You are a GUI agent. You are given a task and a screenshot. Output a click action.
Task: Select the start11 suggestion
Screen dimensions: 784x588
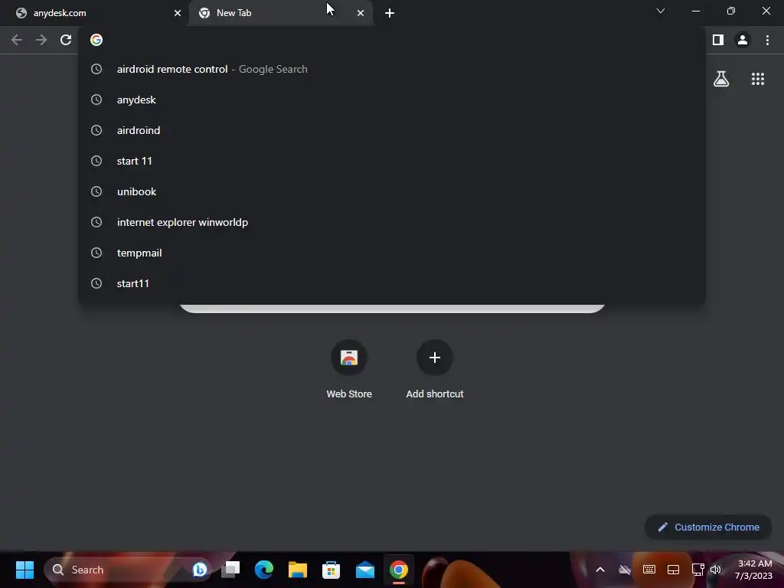pyautogui.click(x=392, y=283)
